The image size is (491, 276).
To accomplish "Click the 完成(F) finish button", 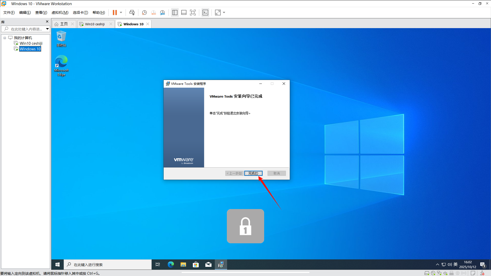I will pyautogui.click(x=253, y=173).
